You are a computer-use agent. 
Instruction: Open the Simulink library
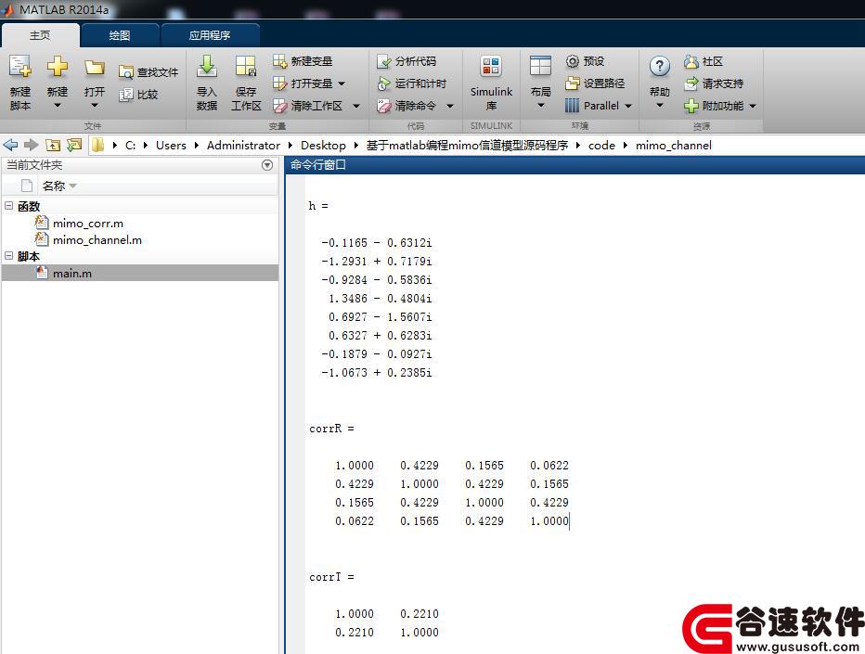pyautogui.click(x=491, y=83)
